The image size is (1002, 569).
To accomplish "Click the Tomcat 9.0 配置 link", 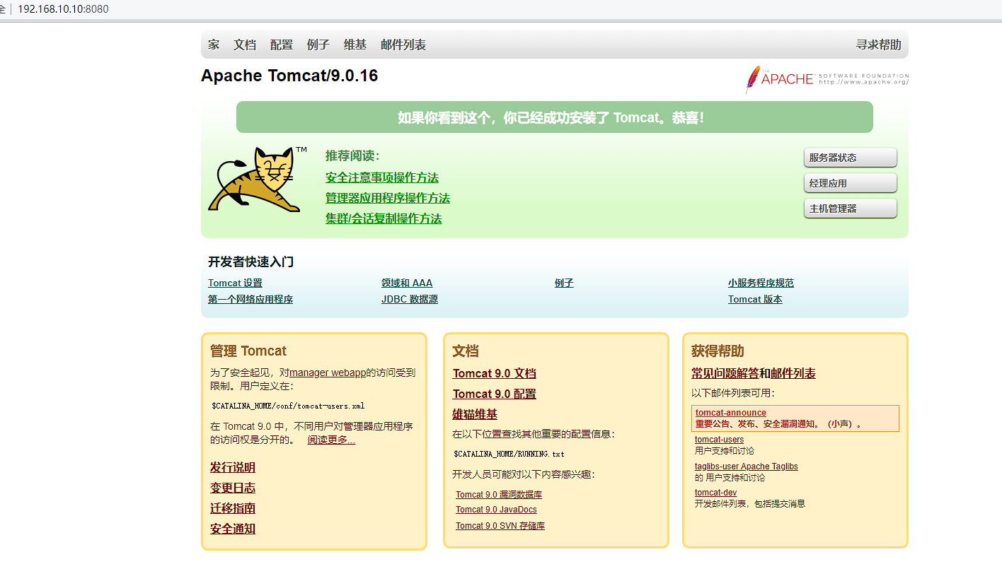I will 495,394.
